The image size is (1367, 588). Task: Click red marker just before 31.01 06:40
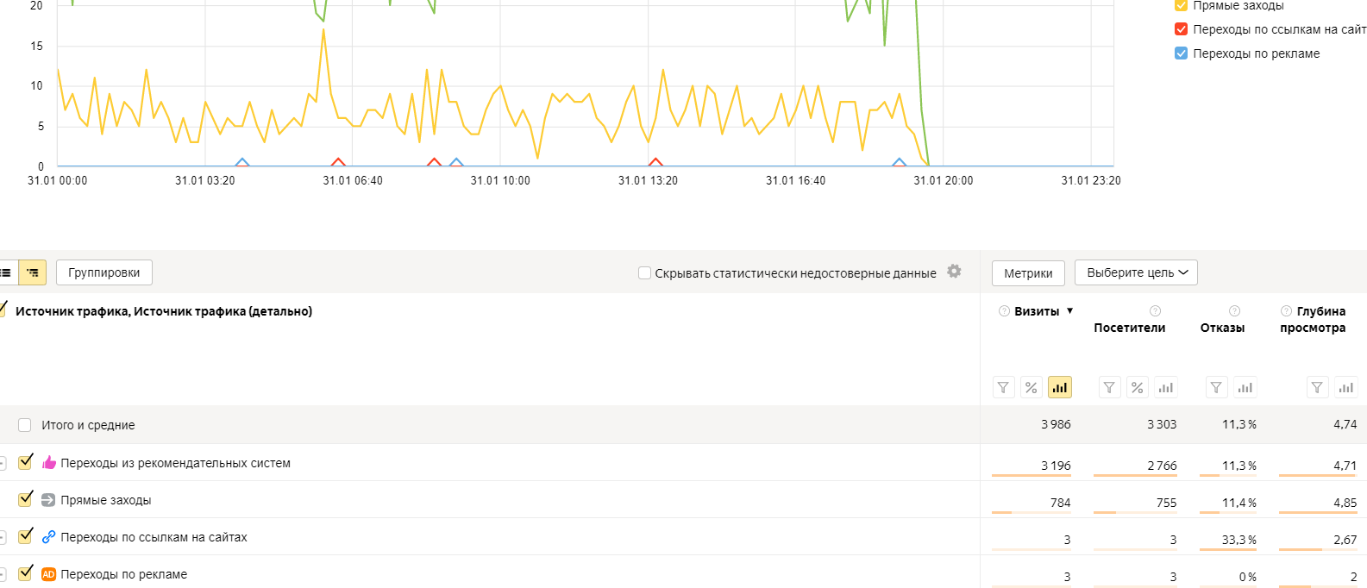(338, 162)
